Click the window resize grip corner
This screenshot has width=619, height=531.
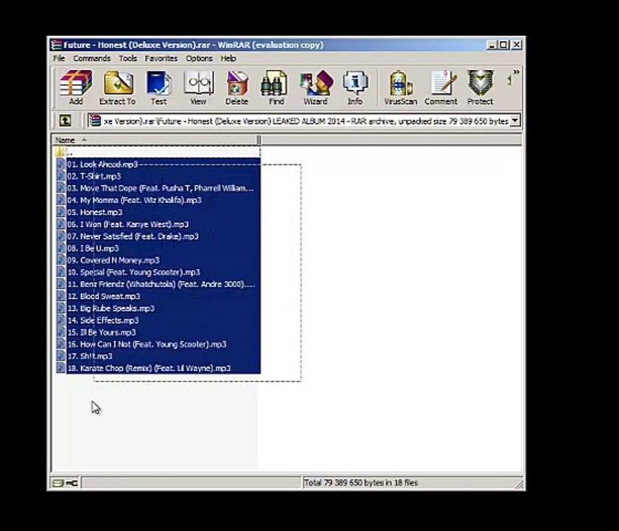tap(519, 485)
